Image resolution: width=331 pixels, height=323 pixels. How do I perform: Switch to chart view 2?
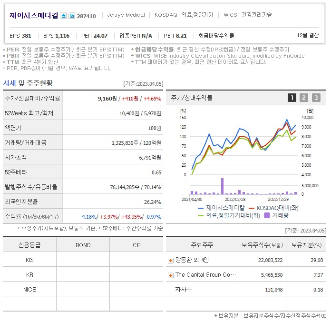304,98
